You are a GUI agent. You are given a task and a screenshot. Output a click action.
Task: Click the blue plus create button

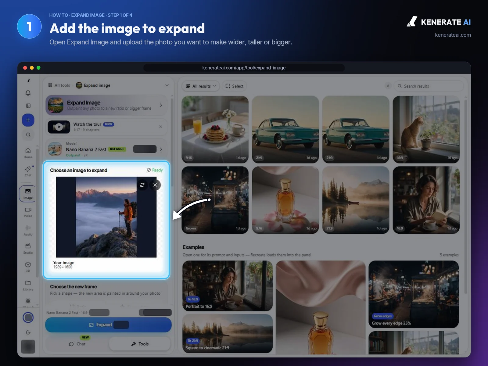(x=28, y=120)
